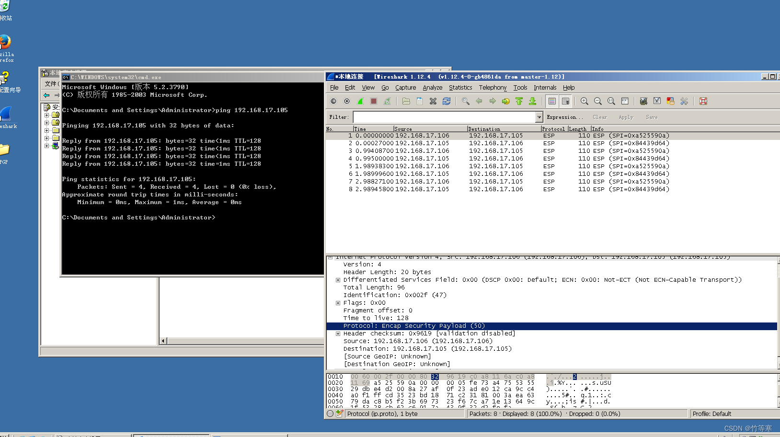
Task: Edit capture filters icon
Action: [x=644, y=101]
